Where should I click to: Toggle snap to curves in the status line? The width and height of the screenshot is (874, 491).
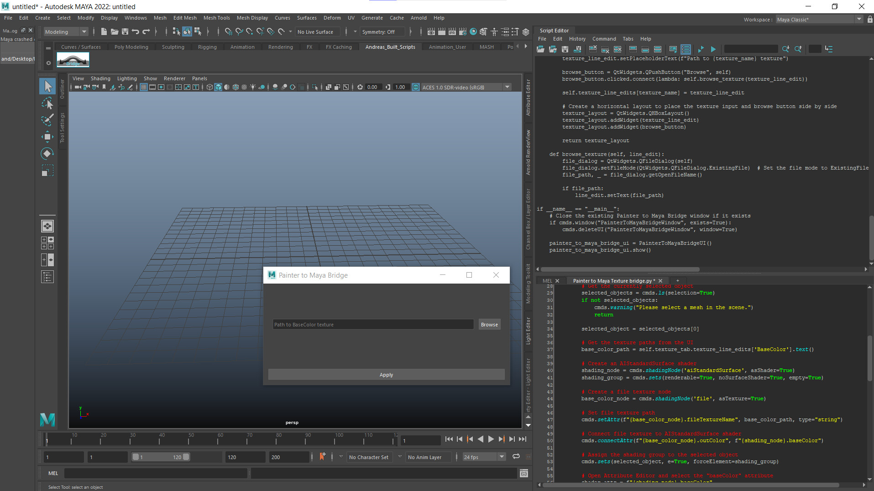click(239, 32)
